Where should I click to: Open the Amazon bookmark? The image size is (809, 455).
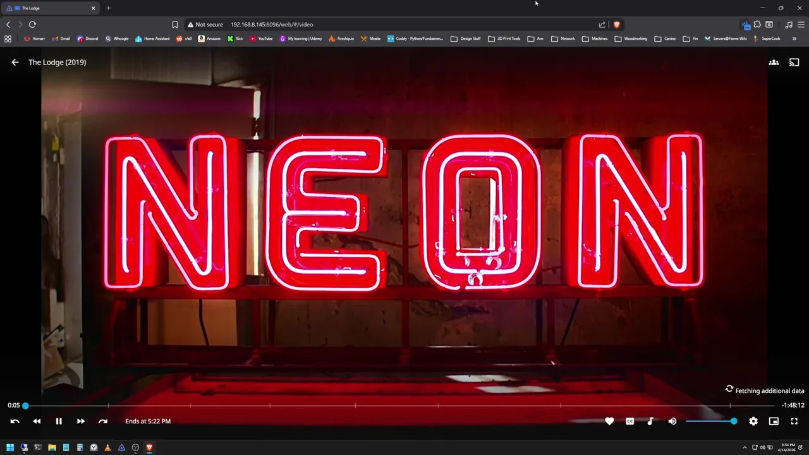[209, 39]
